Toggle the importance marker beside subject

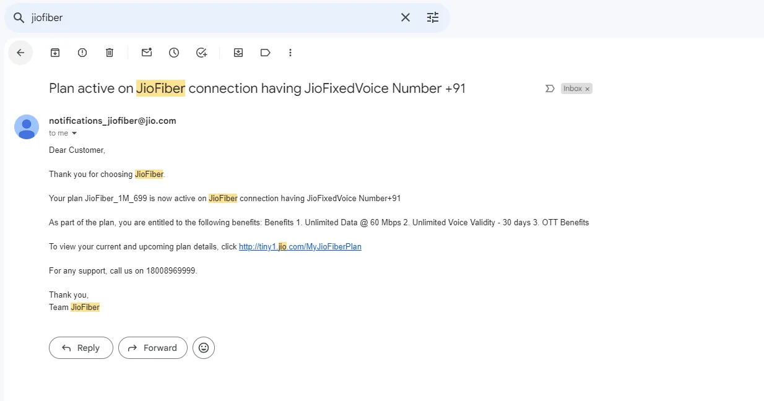[x=549, y=88]
